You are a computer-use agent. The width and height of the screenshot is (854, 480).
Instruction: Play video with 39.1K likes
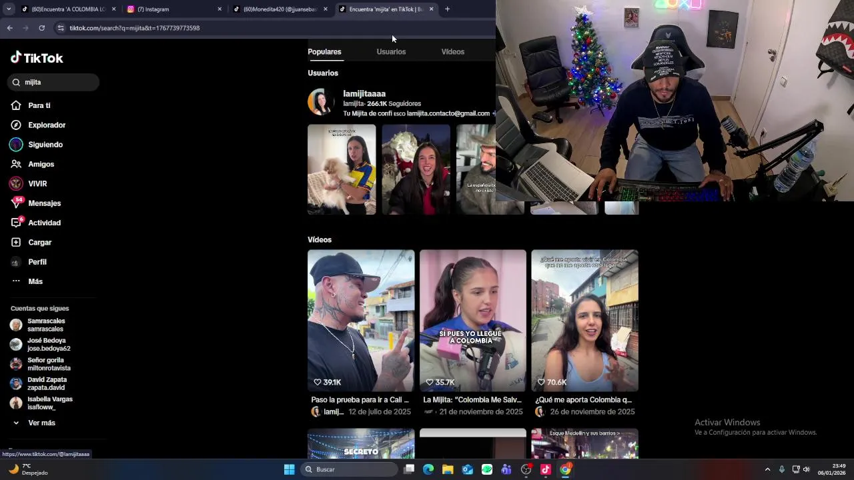coord(361,321)
